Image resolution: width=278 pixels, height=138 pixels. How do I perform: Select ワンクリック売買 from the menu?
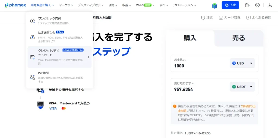pyautogui.click(x=59, y=21)
